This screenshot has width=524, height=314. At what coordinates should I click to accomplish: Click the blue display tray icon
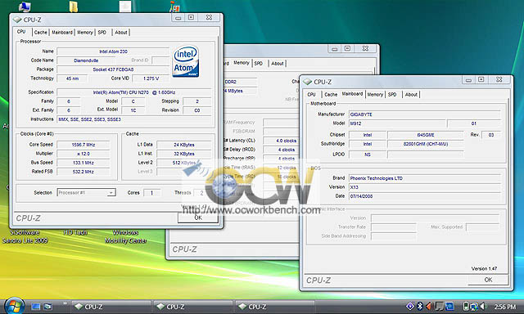[x=449, y=306]
